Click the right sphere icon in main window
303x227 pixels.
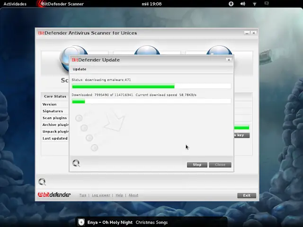[x=219, y=51]
